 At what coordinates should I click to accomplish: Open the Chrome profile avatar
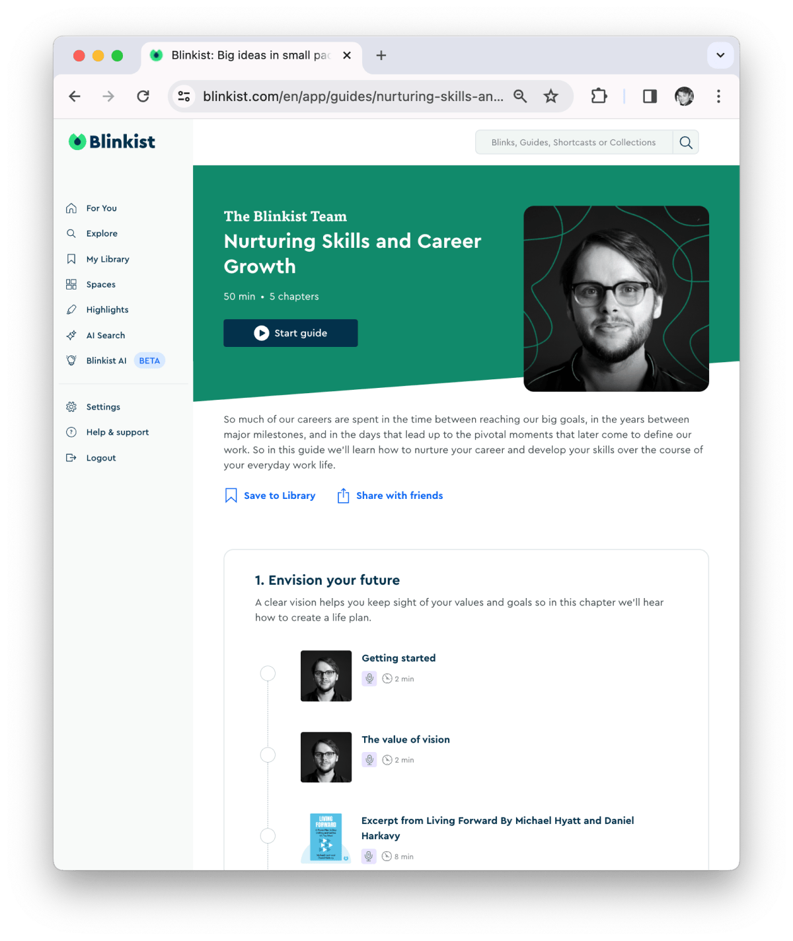(684, 96)
